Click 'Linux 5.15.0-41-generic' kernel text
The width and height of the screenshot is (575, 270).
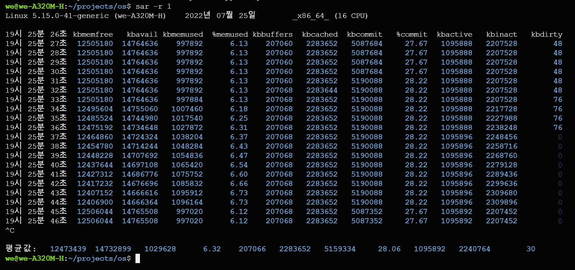click(57, 16)
